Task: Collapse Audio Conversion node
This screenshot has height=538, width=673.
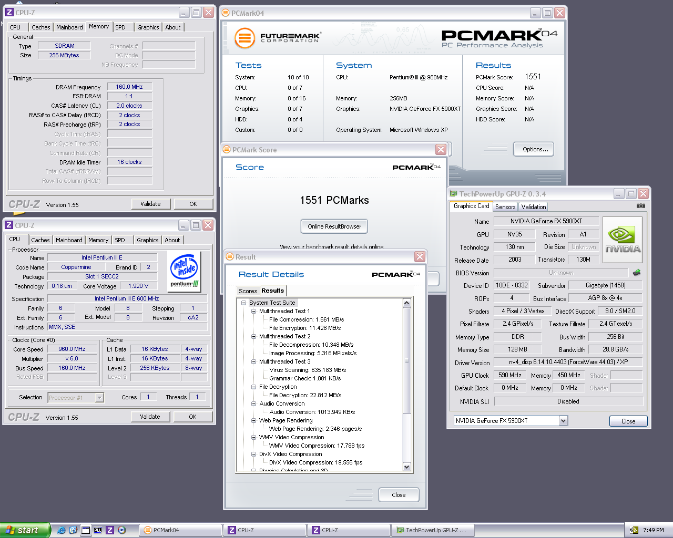Action: [253, 403]
